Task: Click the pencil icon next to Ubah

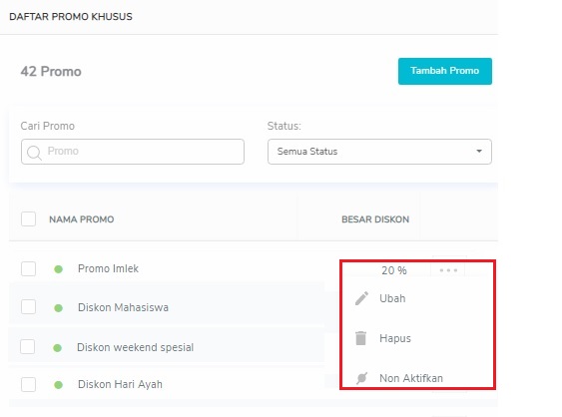Action: click(x=361, y=298)
